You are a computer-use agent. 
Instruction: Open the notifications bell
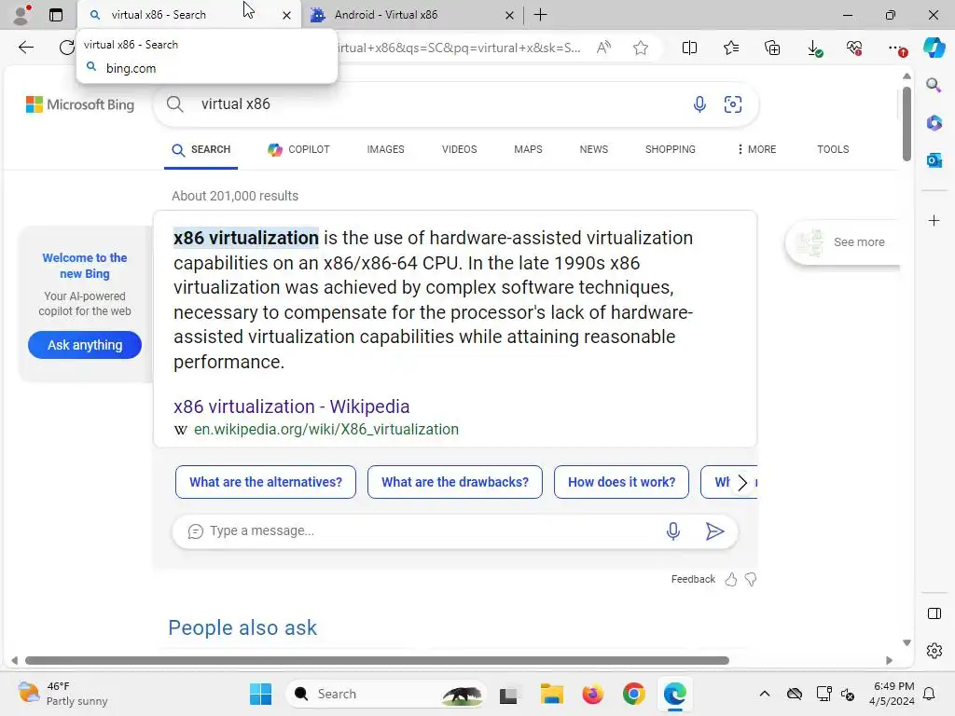point(930,694)
